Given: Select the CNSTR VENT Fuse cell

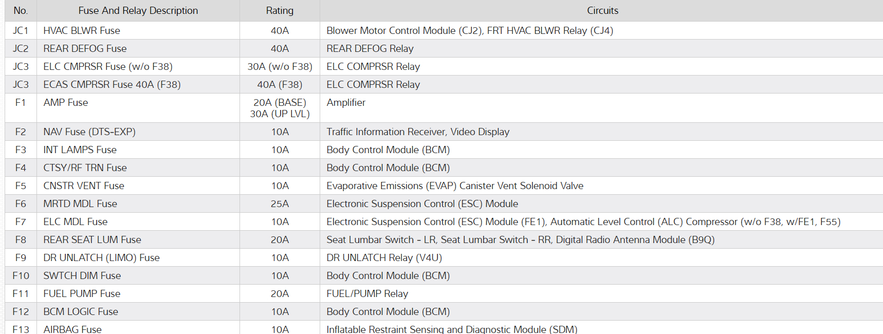Looking at the screenshot, I should tap(84, 185).
